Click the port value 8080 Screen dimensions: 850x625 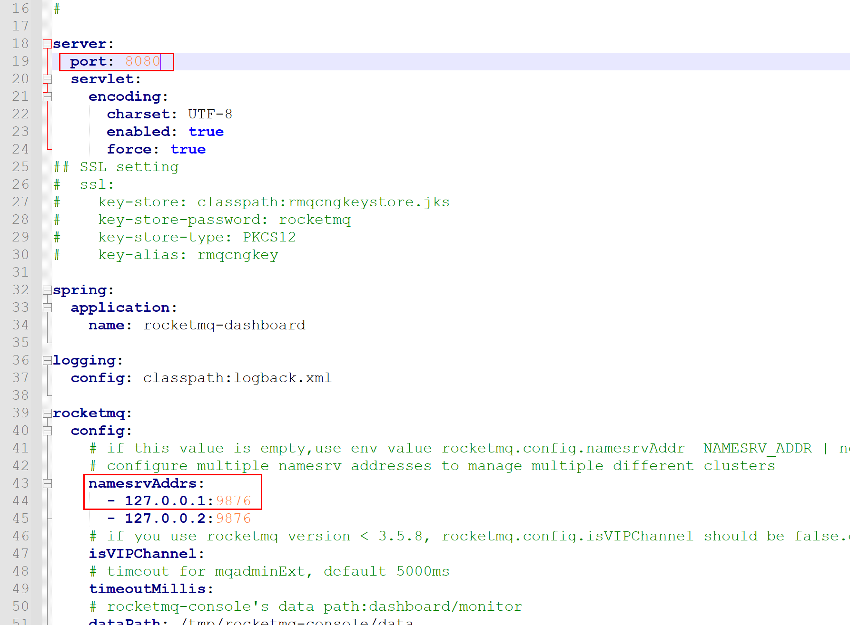(143, 61)
